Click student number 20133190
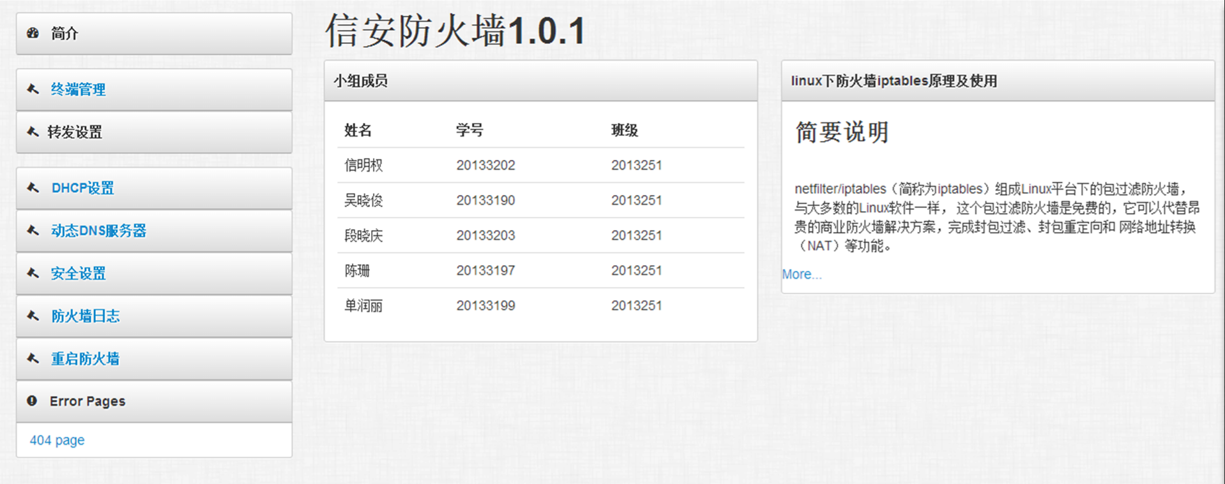The height and width of the screenshot is (484, 1225). [x=485, y=200]
